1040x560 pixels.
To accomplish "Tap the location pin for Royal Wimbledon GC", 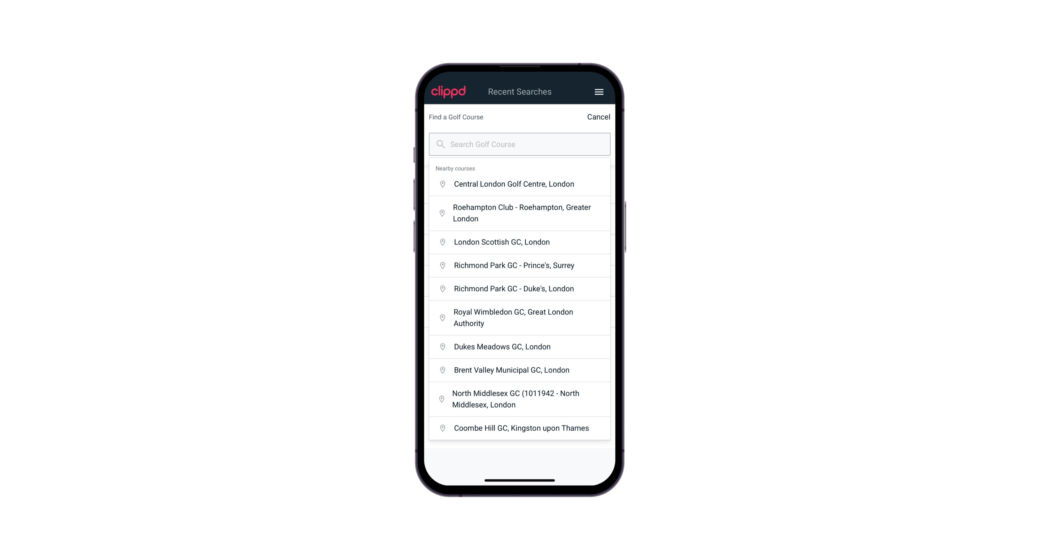I will click(x=442, y=317).
